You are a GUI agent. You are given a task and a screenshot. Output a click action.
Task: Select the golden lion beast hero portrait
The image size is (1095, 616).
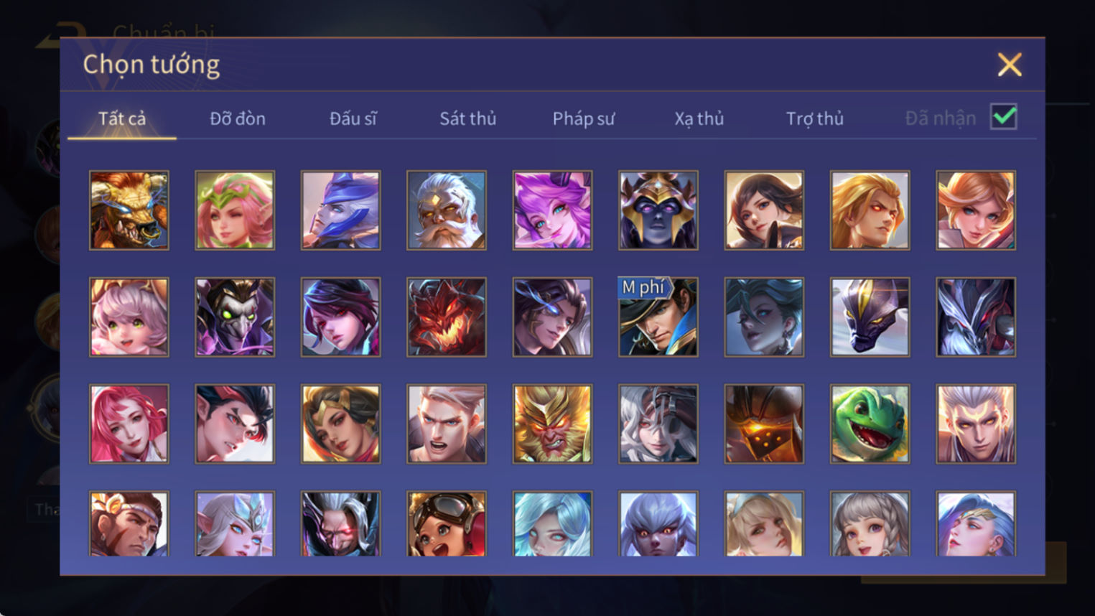(x=129, y=210)
